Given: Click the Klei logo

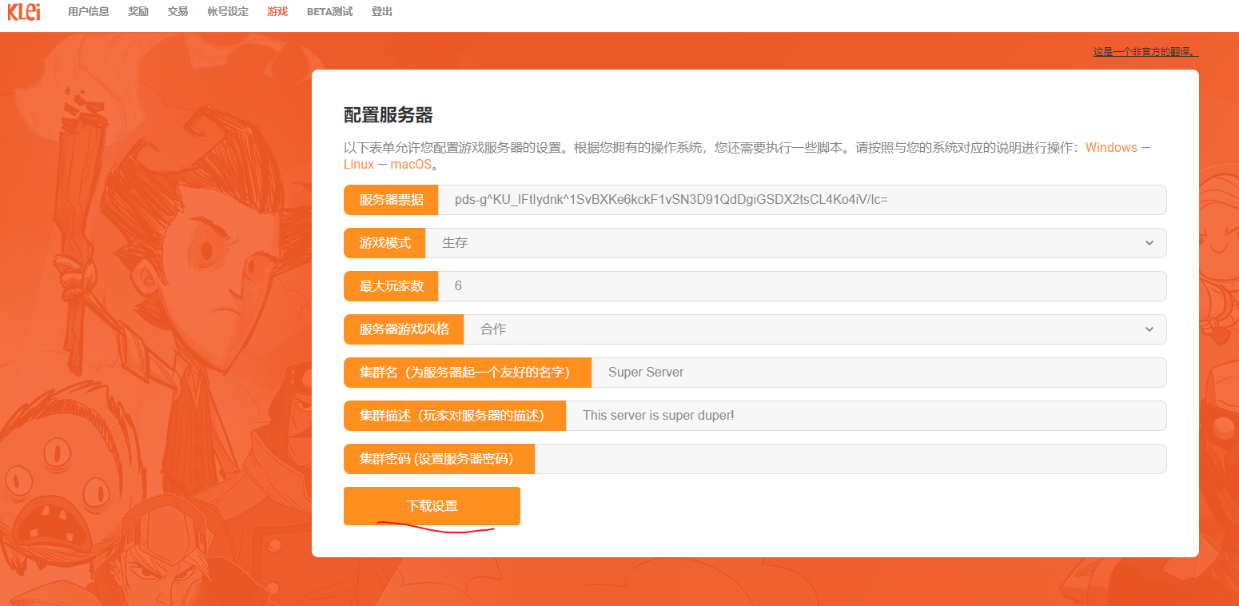Looking at the screenshot, I should coord(24,11).
